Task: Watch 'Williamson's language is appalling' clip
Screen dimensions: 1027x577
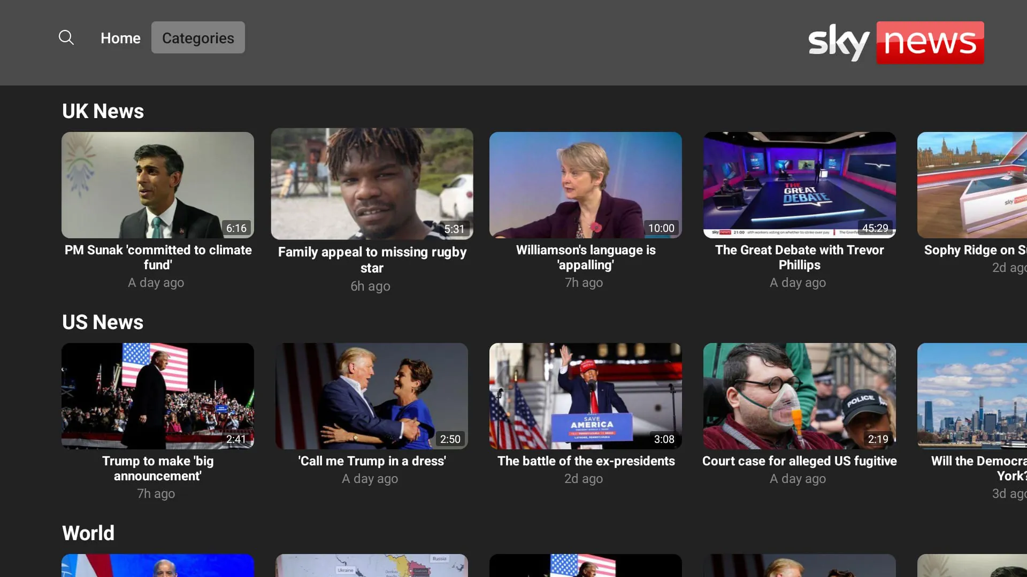Action: click(x=586, y=185)
